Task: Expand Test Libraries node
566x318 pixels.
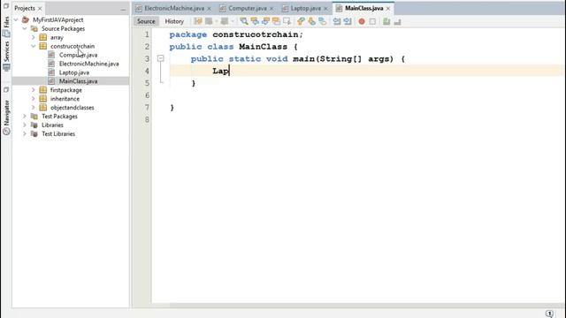Action: (25, 133)
